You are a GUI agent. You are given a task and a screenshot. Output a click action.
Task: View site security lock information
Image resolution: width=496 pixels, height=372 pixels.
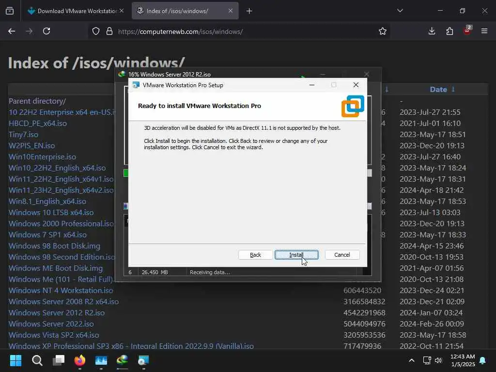[109, 31]
